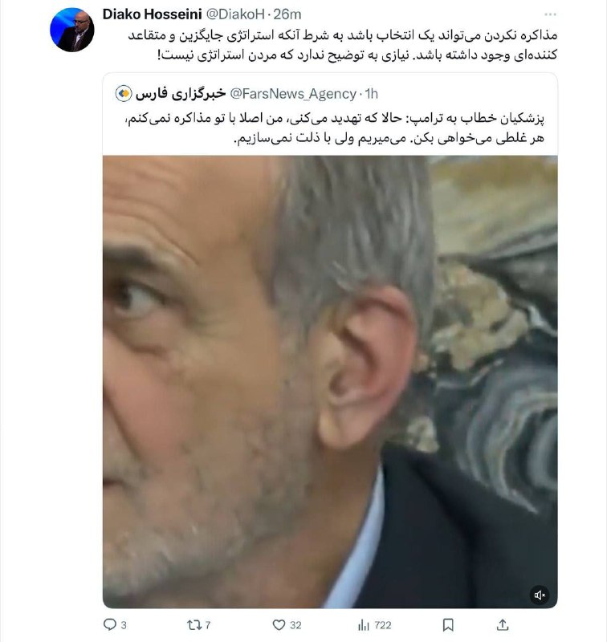Viewport: 607px width, 642px height.
Task: Bookmark this tweet
Action: (448, 625)
